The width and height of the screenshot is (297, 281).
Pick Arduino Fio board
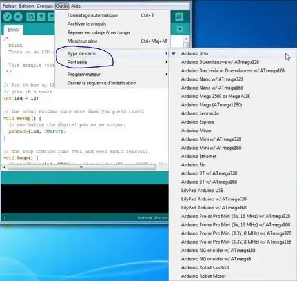(232, 165)
